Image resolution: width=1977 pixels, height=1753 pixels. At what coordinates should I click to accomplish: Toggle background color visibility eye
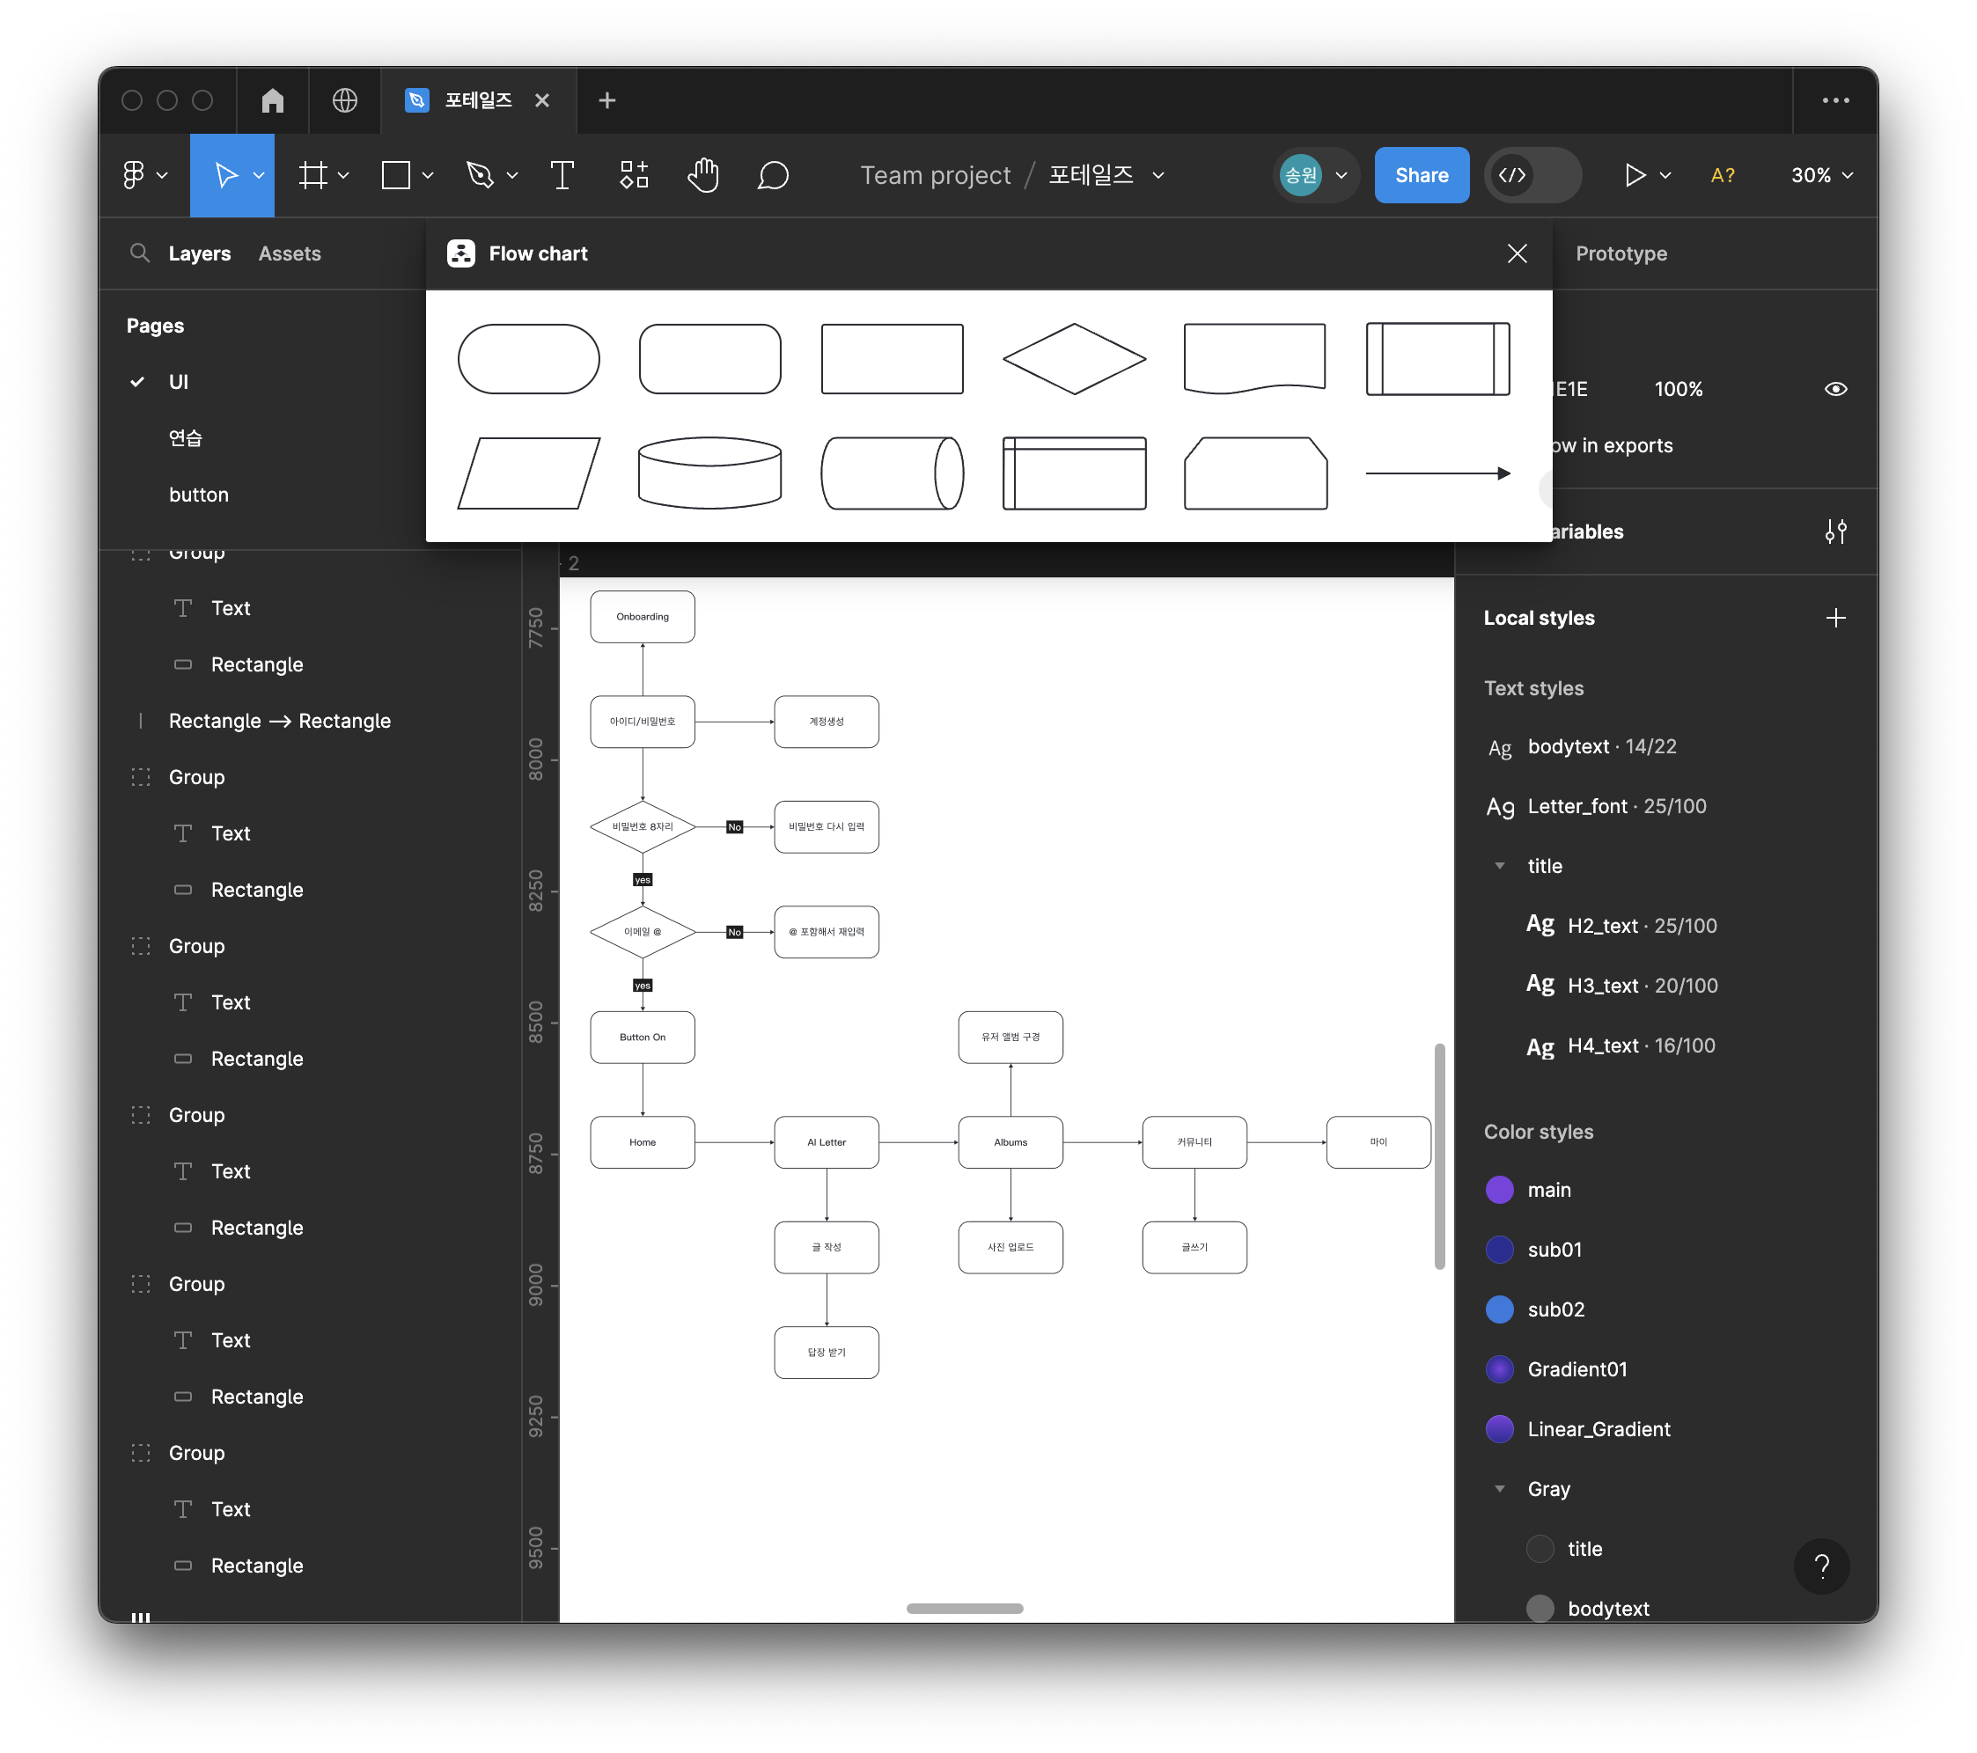point(1834,389)
